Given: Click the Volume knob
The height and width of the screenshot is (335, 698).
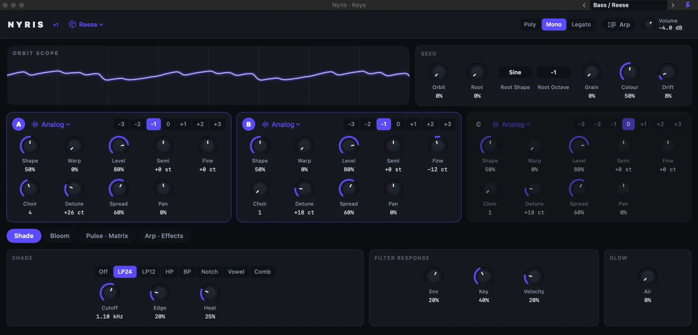Looking at the screenshot, I should tap(649, 24).
